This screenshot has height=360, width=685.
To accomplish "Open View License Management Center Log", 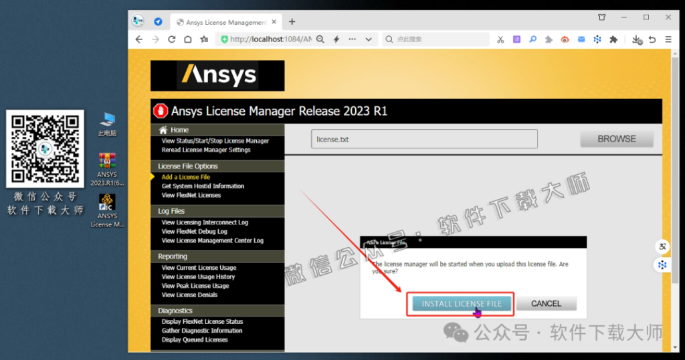I will (212, 241).
